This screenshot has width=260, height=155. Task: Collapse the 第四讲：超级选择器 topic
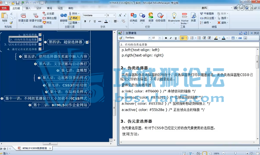pos(45,42)
